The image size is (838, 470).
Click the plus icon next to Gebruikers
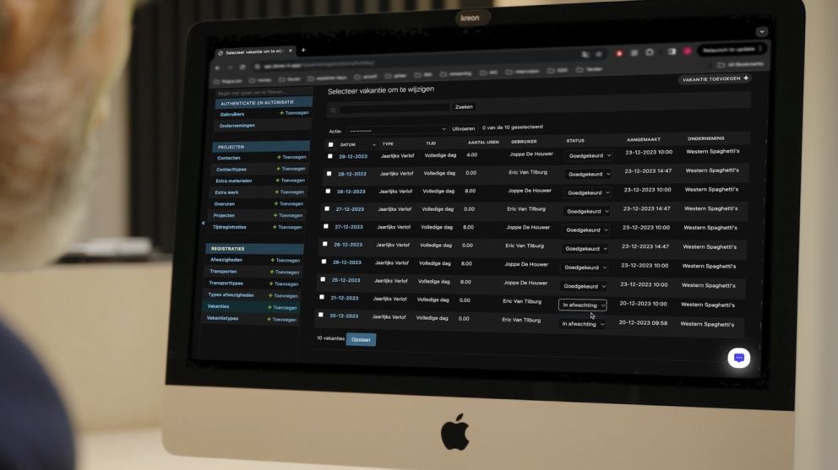coord(282,113)
